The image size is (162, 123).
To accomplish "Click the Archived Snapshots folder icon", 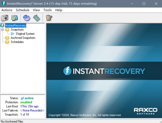I will pos(7,38).
